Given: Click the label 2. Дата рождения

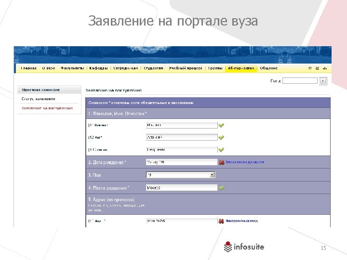Looking at the screenshot, I should click(107, 162).
